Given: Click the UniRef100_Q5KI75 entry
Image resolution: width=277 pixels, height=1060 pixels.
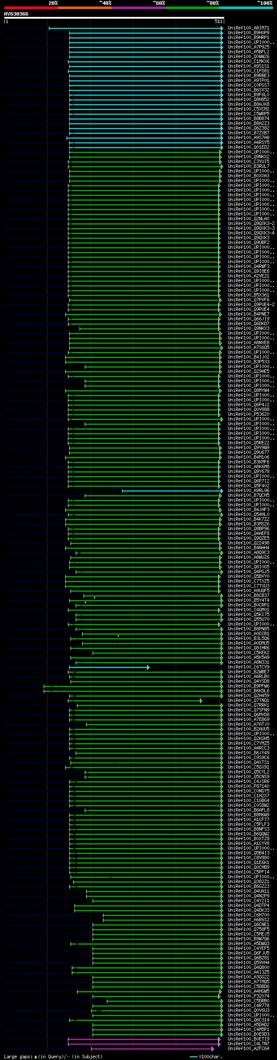Looking at the screenshot, I should 248,615.
